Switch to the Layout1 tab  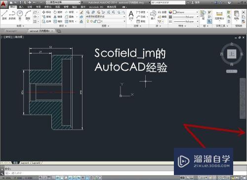point(25,163)
